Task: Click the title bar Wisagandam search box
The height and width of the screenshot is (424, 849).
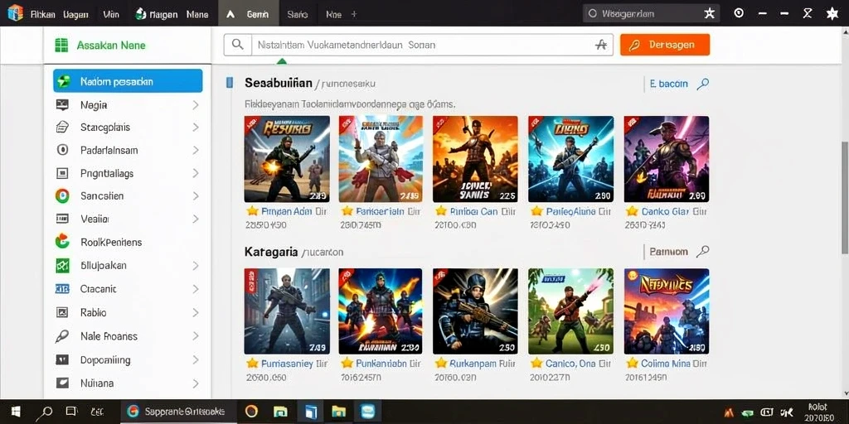Action: [x=651, y=13]
